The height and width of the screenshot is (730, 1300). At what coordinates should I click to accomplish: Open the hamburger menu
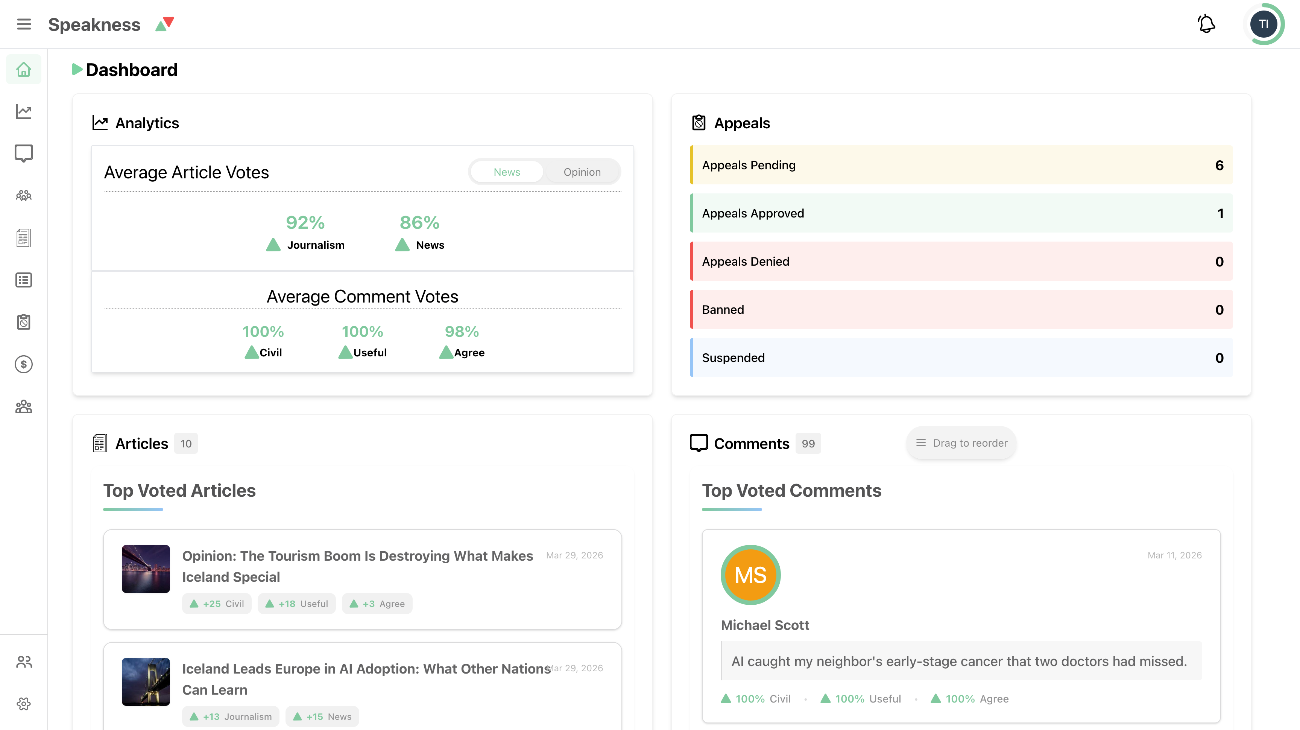tap(24, 24)
